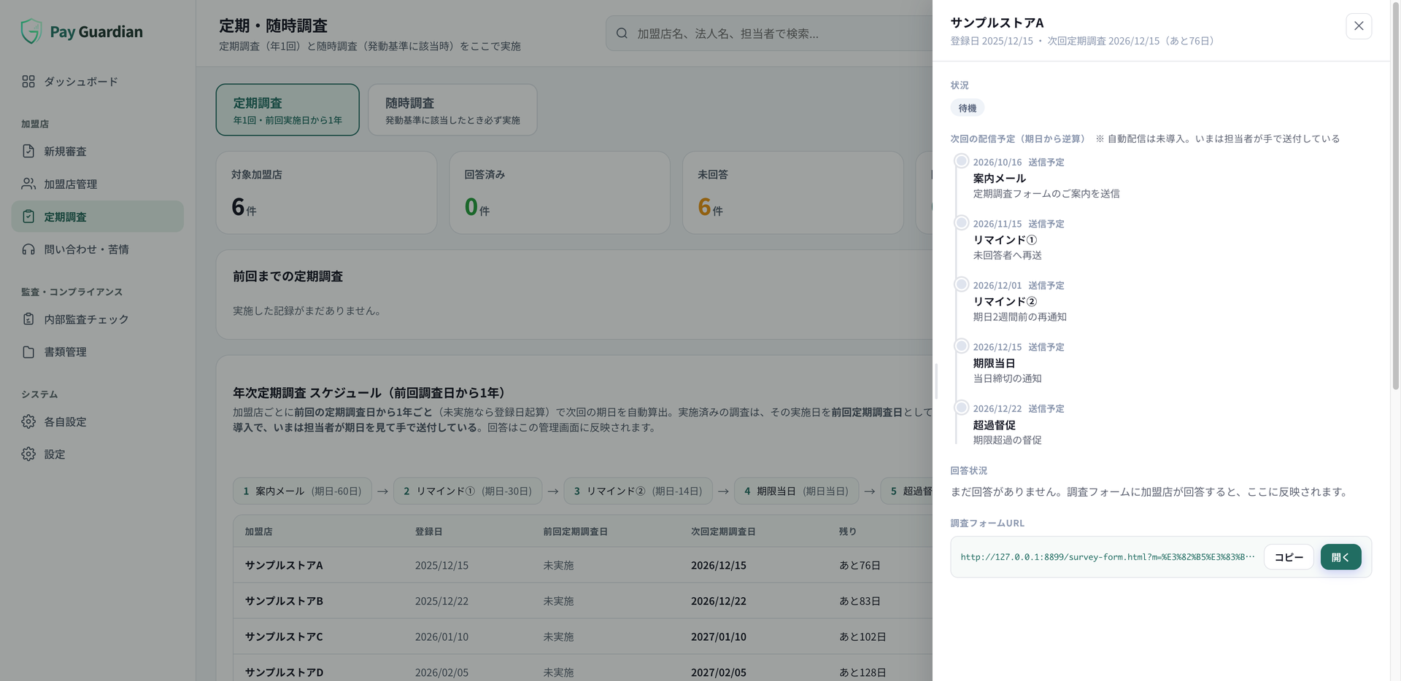1401x681 pixels.
Task: Click the リマインド② timeline marker
Action: 962,284
